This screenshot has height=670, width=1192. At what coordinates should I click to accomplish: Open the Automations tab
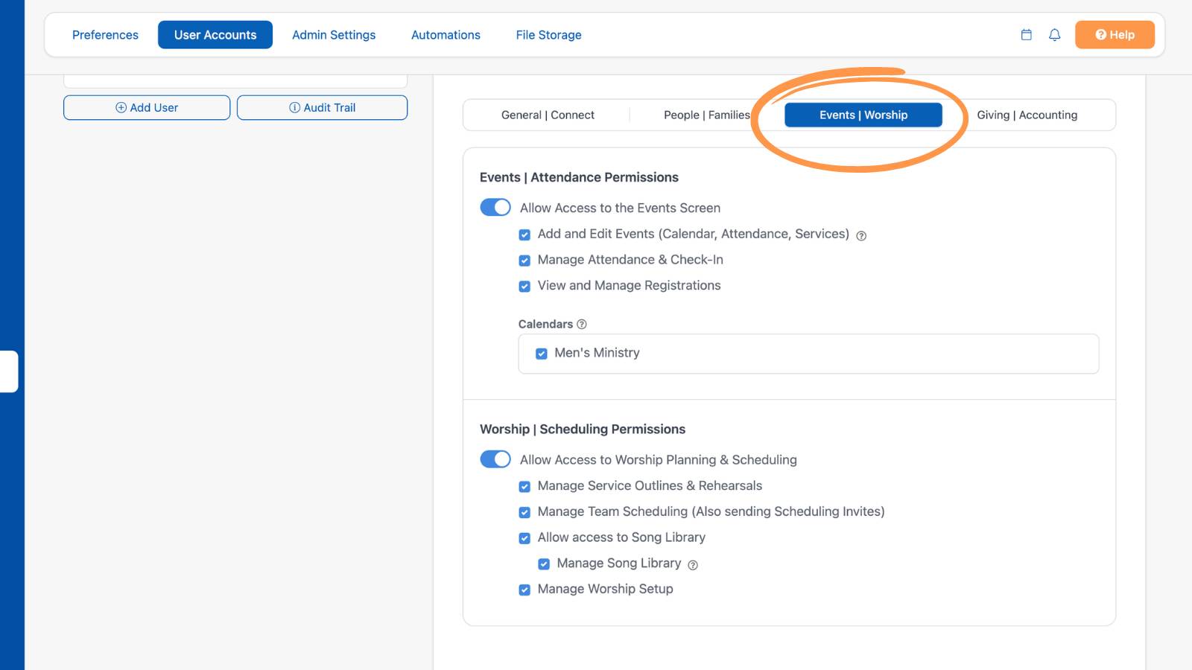(x=446, y=35)
